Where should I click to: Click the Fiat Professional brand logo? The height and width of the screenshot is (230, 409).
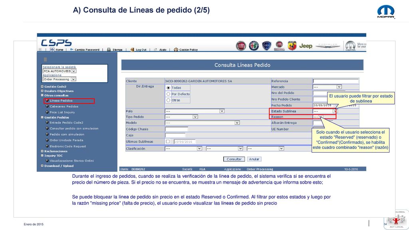[279, 46]
